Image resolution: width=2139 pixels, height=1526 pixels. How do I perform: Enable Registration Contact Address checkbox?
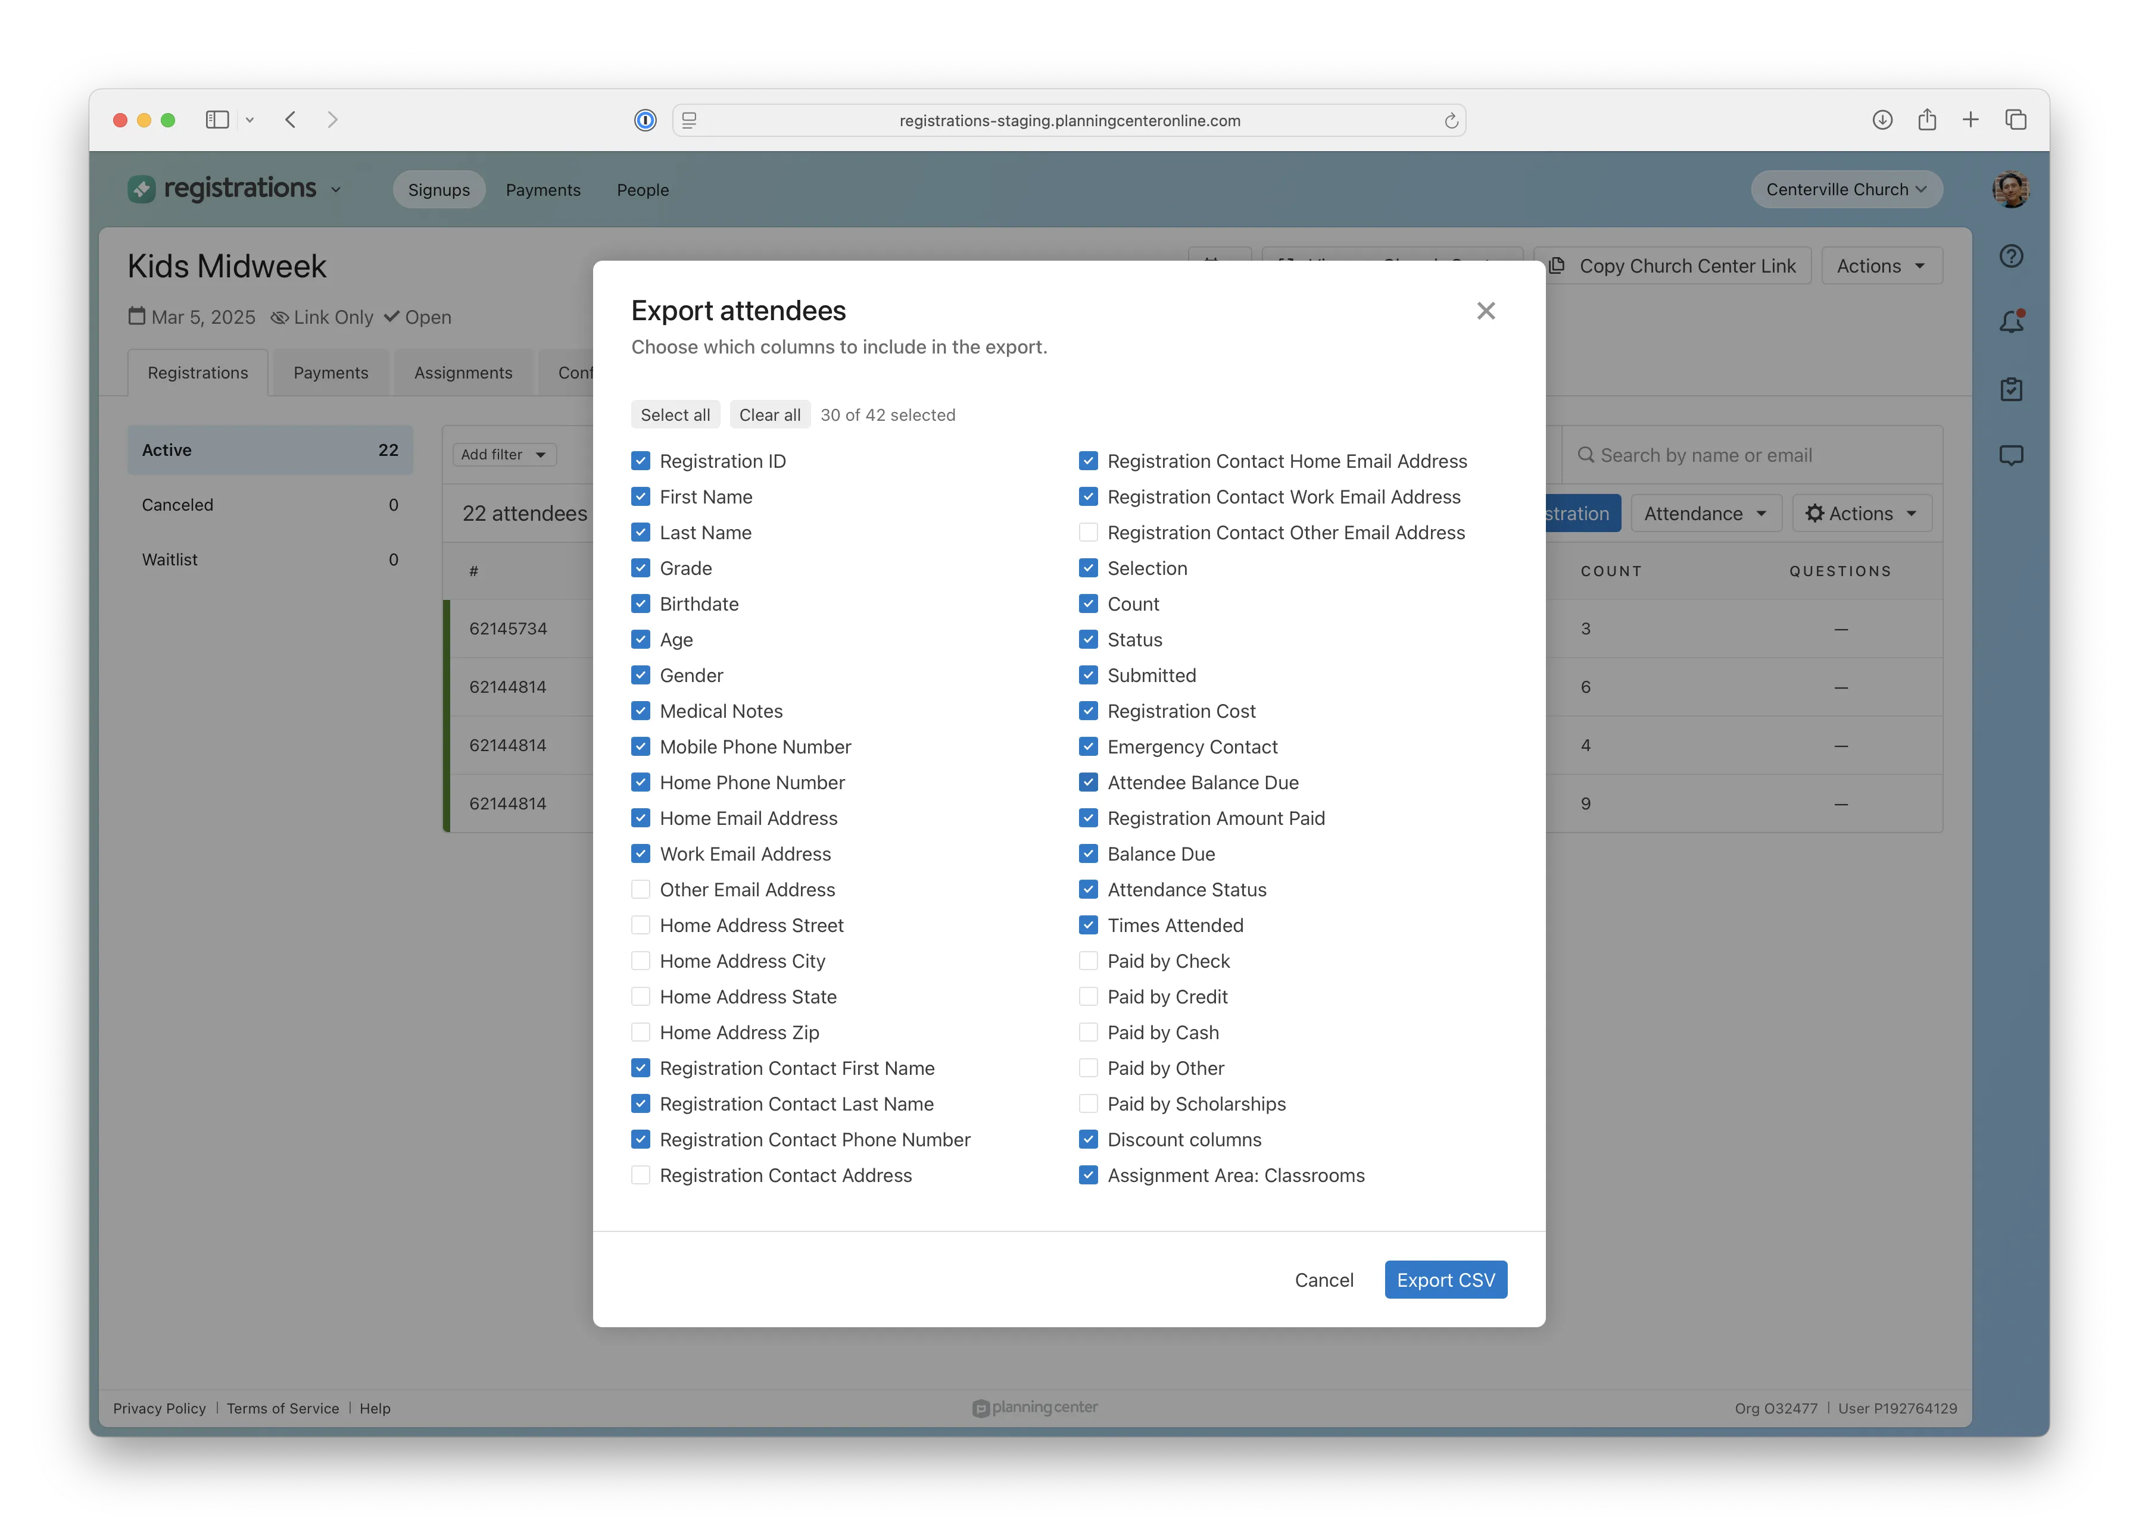[640, 1175]
